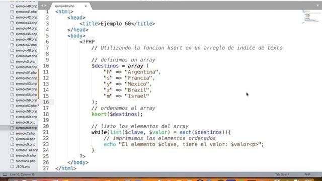The width and height of the screenshot is (322, 181).
Task: Select ejemplo50.php in sidebar
Action: 26,67
